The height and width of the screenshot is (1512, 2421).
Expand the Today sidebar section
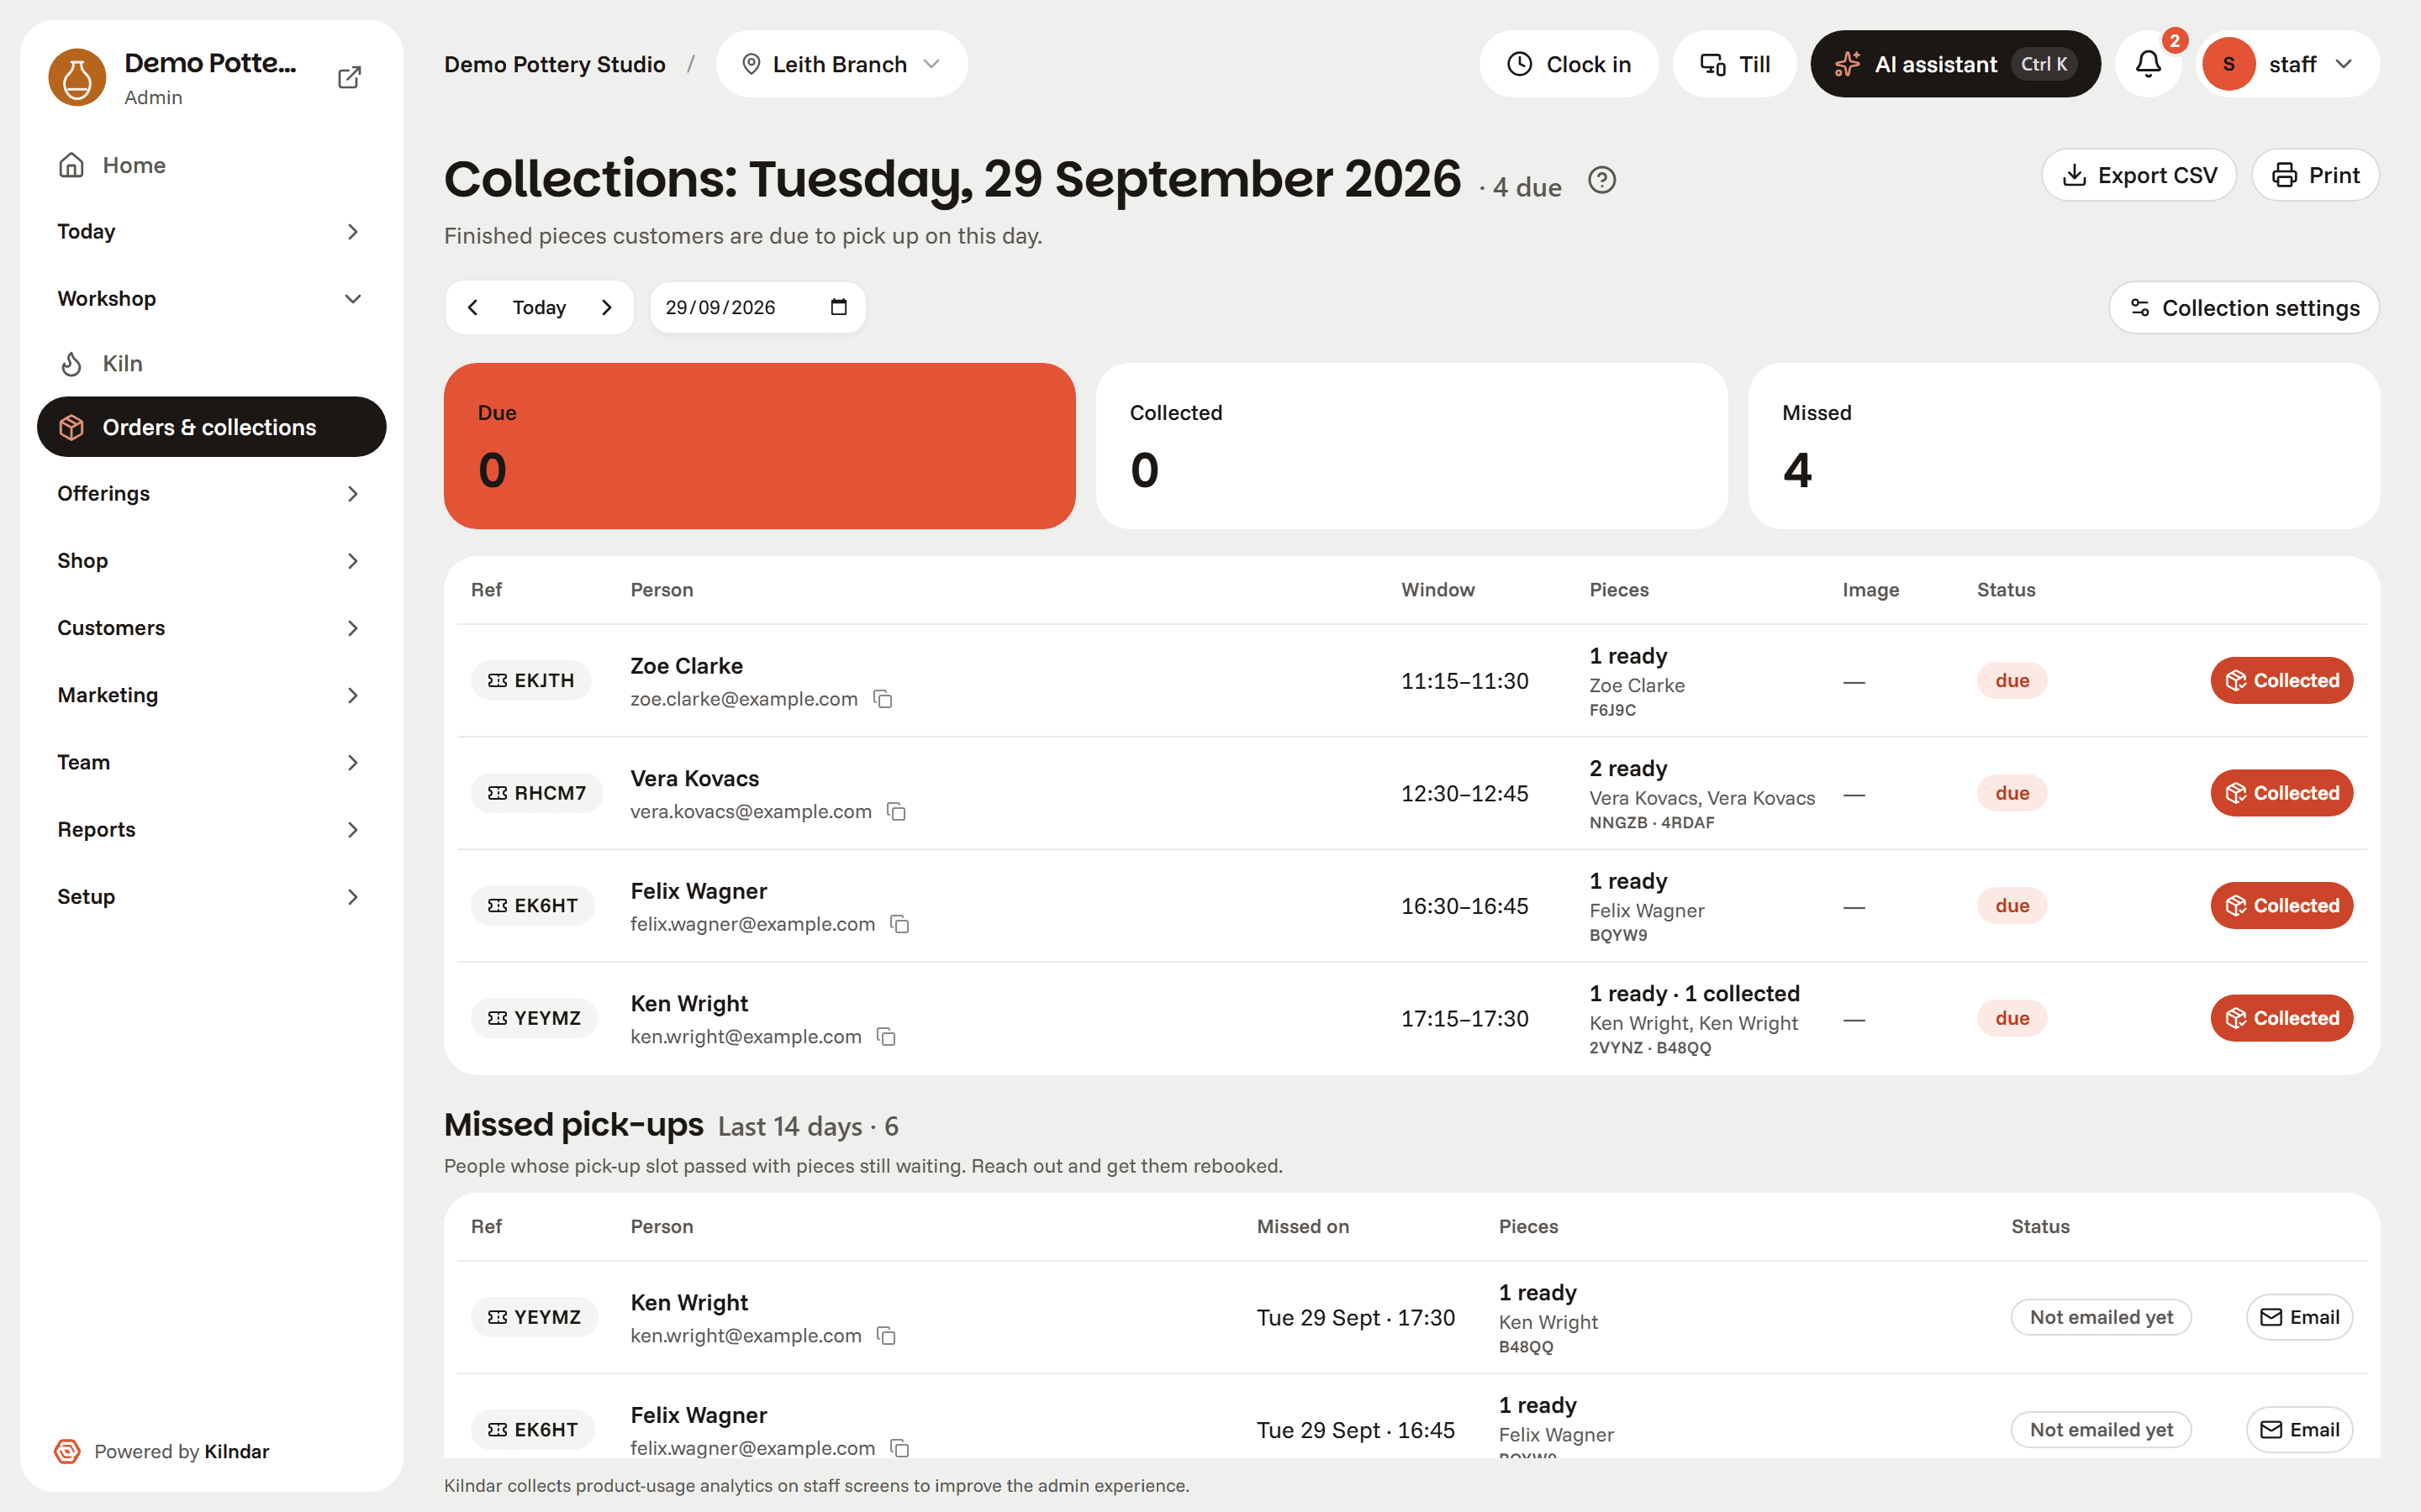[211, 232]
